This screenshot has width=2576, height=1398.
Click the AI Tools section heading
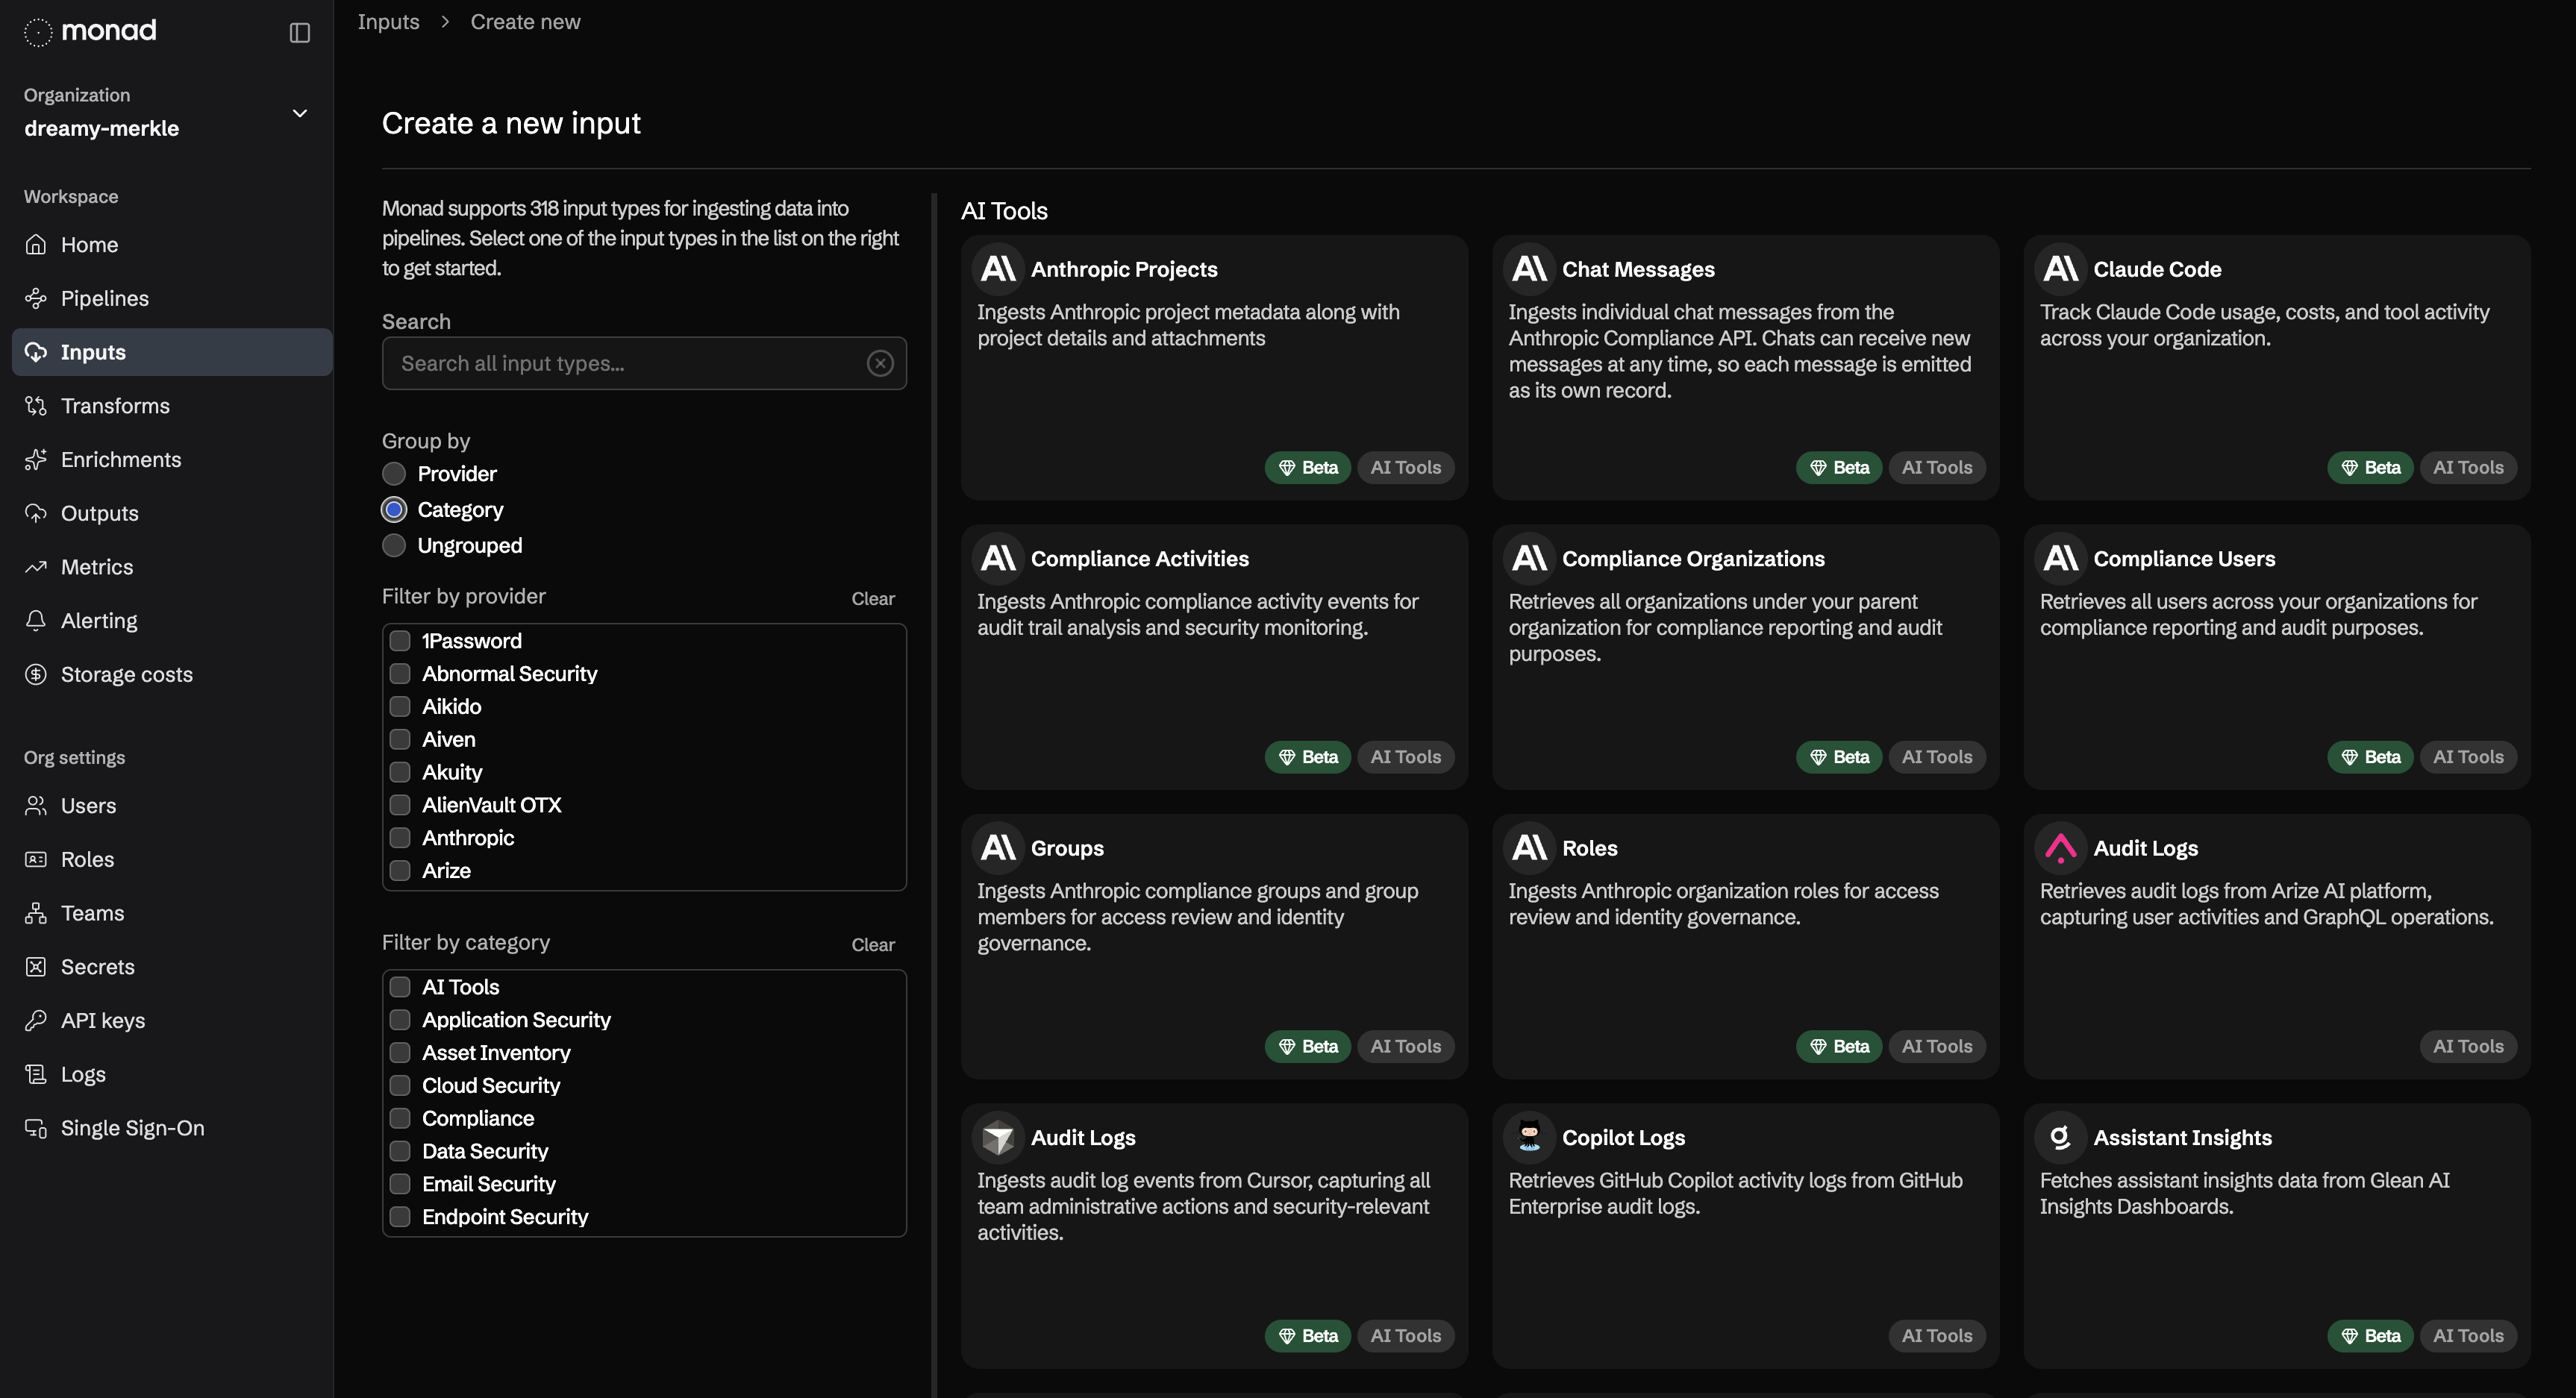1004,211
